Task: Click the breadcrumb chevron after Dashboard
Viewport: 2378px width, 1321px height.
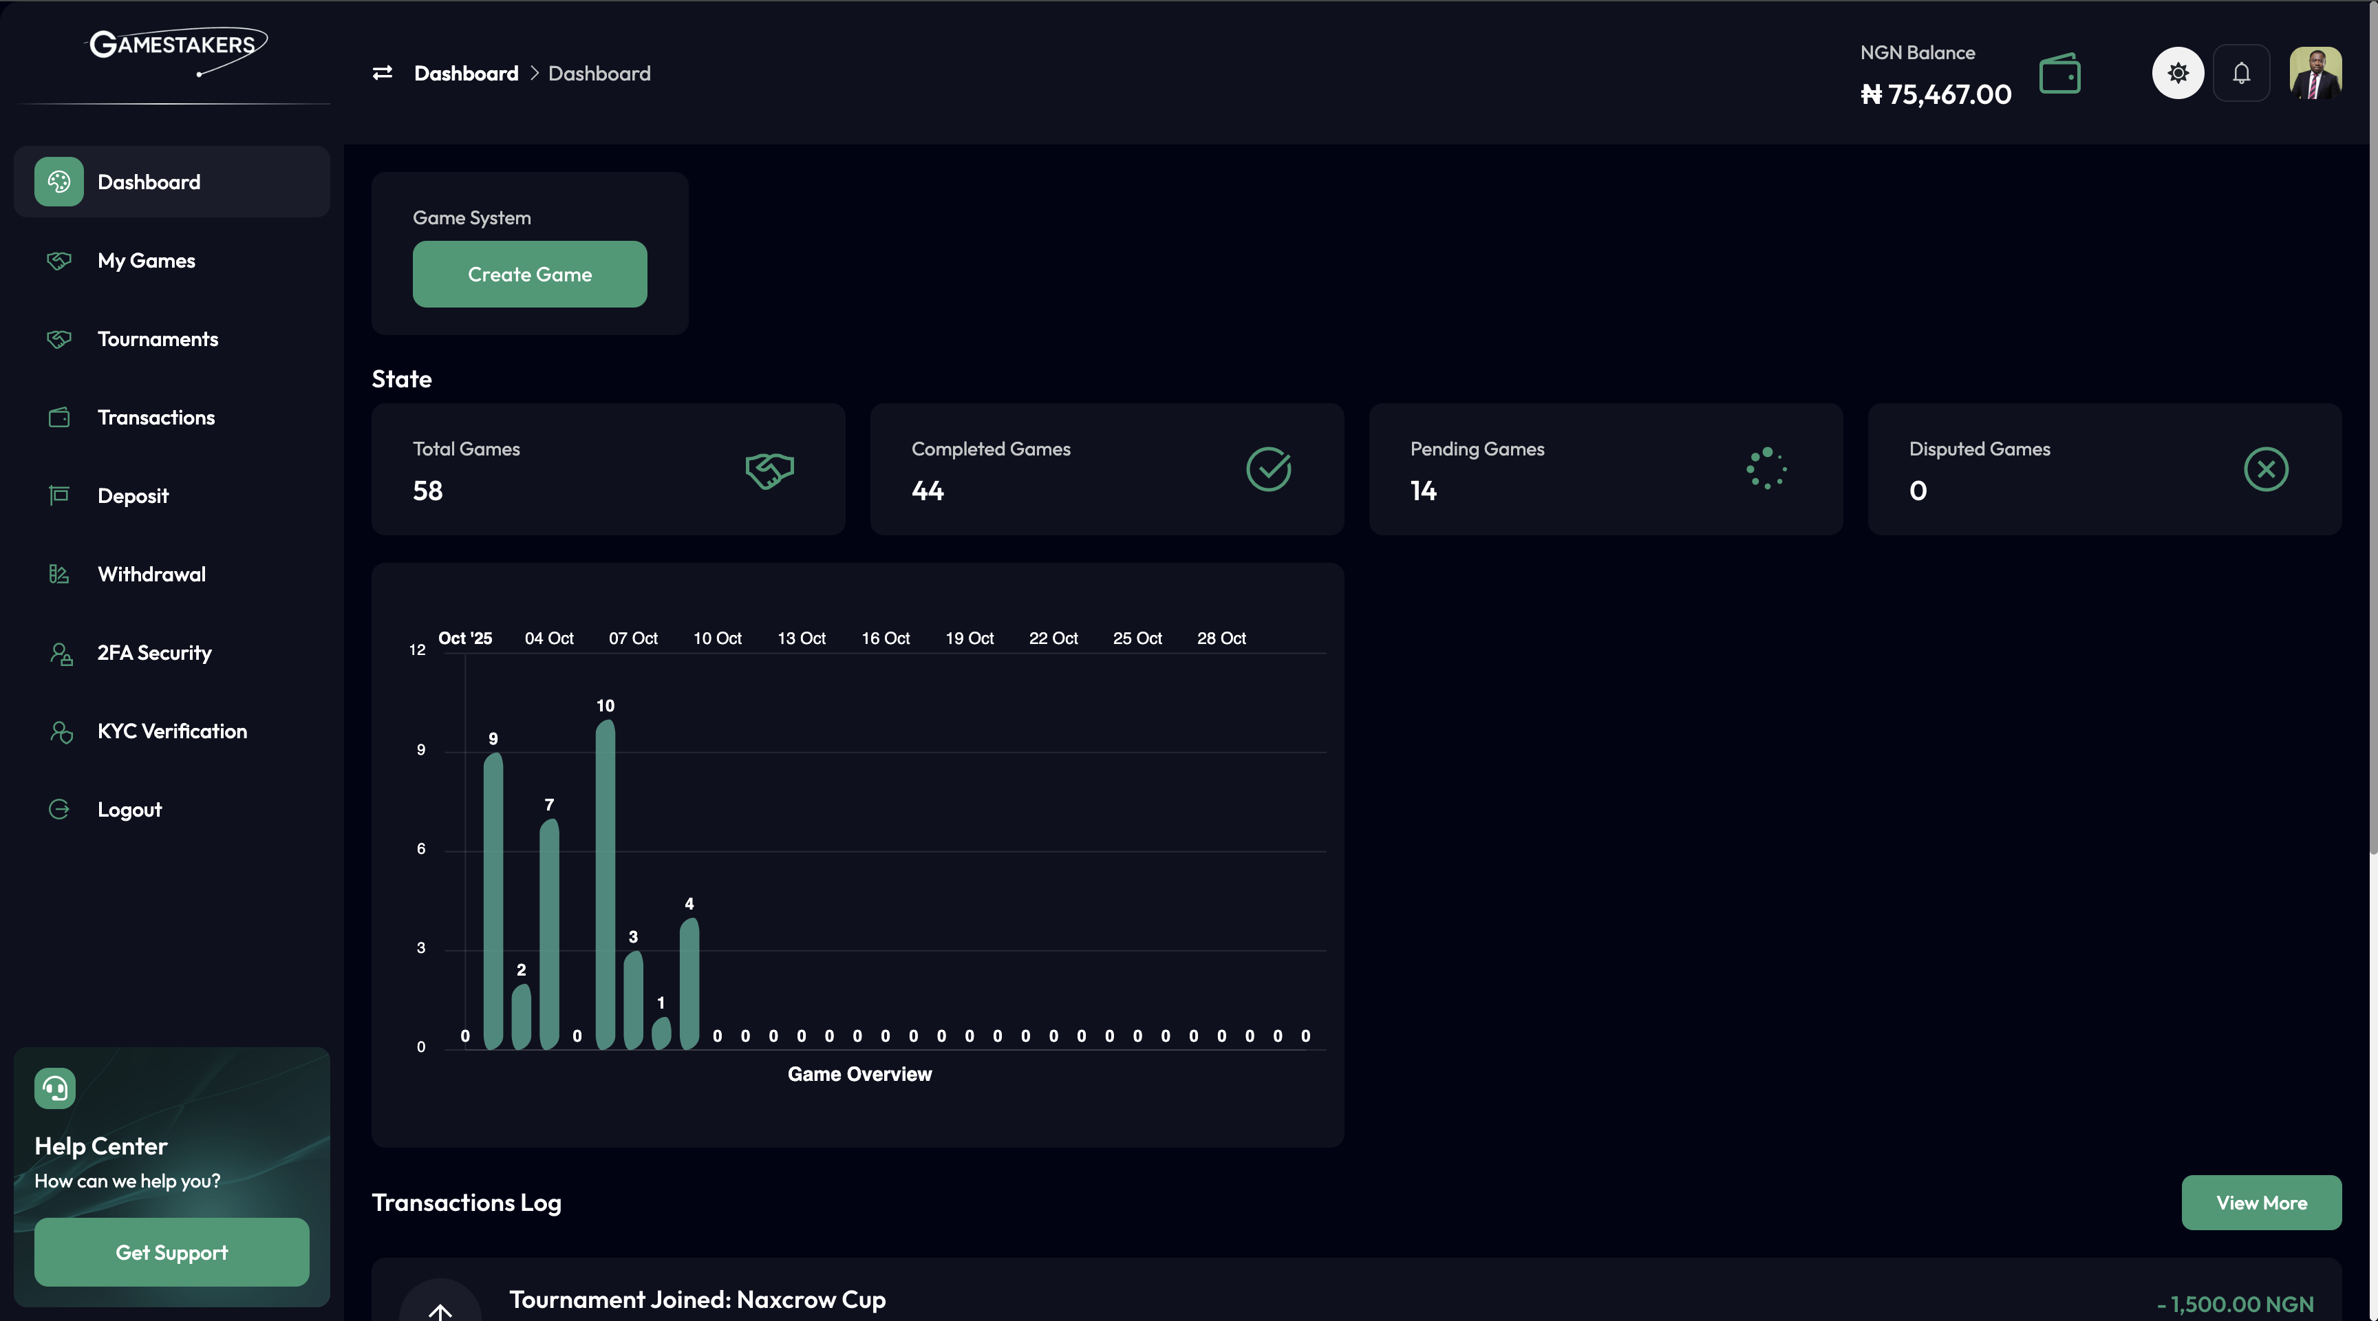Action: (533, 73)
